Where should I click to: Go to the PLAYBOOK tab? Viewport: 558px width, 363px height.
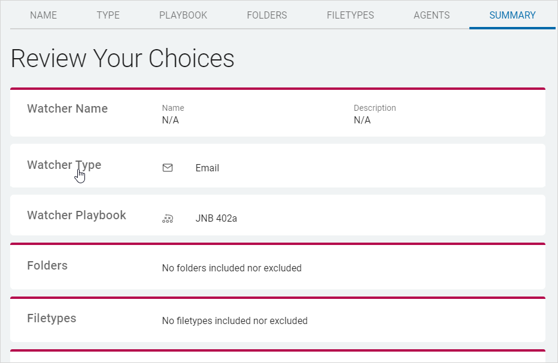[x=183, y=16]
